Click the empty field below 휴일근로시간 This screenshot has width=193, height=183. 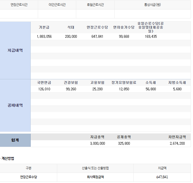click(x=95, y=14)
